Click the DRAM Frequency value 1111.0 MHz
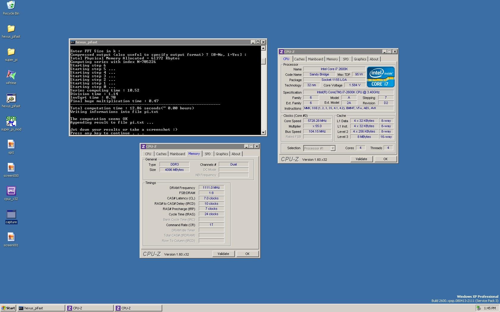 (x=211, y=188)
